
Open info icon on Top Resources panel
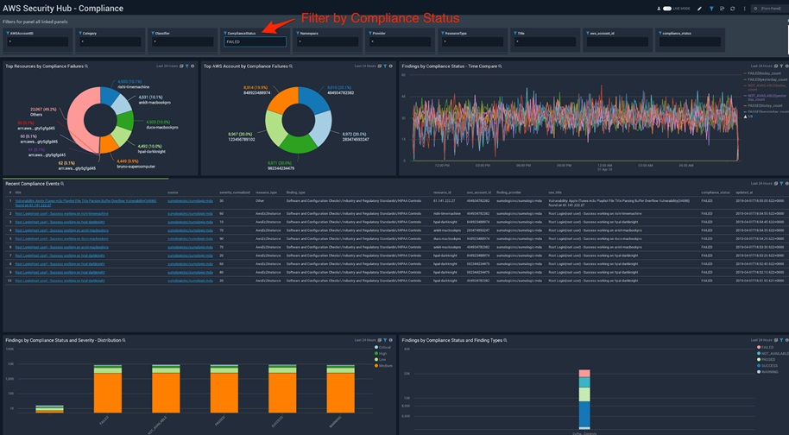coord(193,66)
